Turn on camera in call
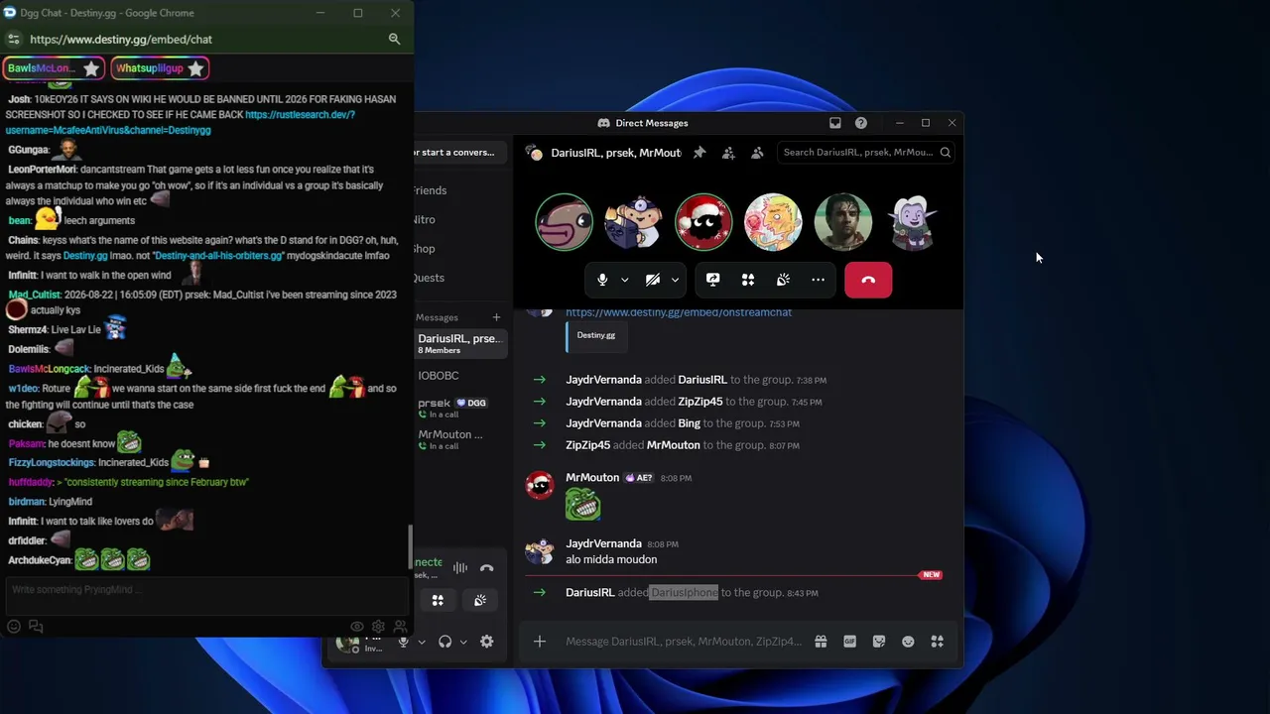The height and width of the screenshot is (714, 1270). point(652,280)
